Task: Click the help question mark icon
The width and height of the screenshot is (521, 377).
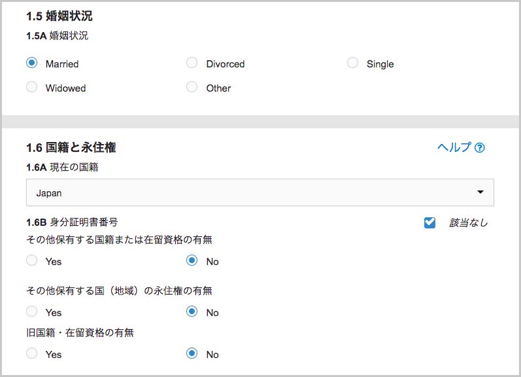Action: pos(479,147)
